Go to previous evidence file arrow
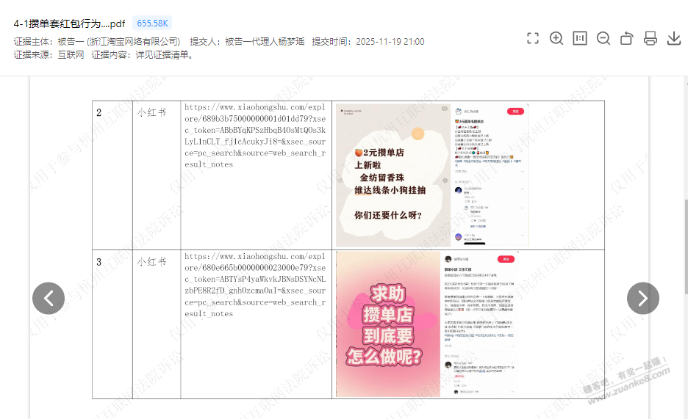 pyautogui.click(x=49, y=298)
